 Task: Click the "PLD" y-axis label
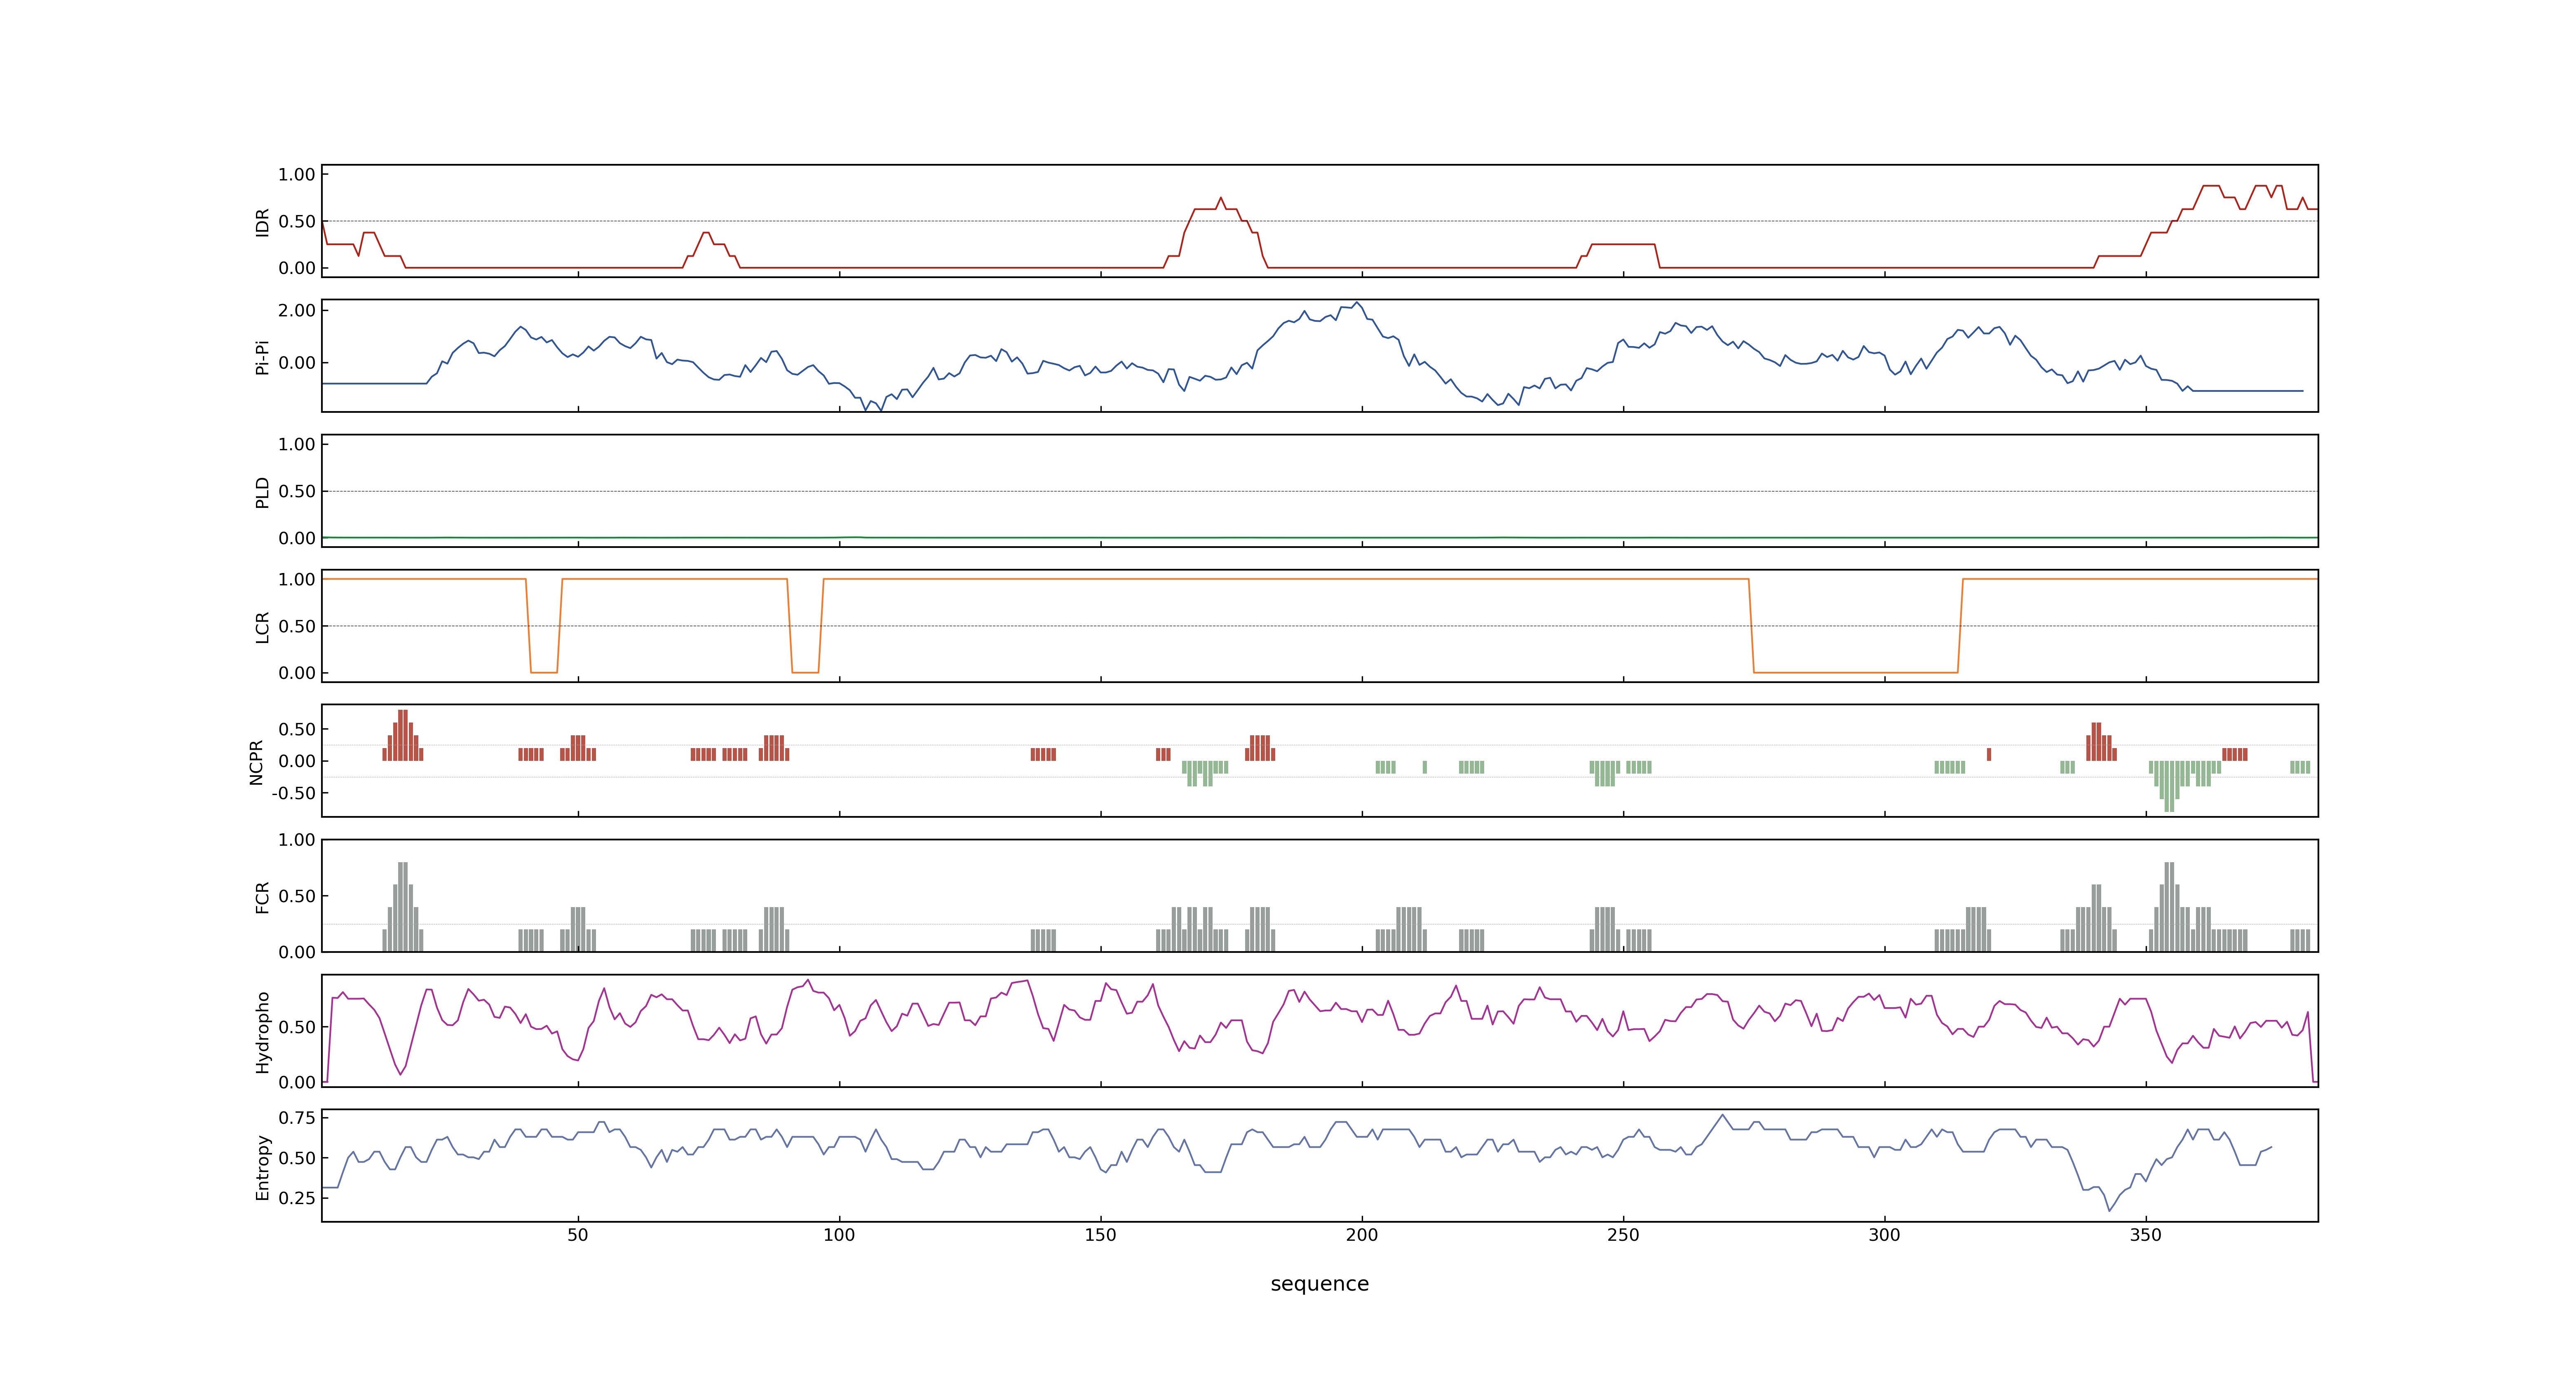(263, 491)
